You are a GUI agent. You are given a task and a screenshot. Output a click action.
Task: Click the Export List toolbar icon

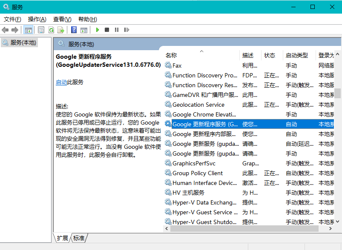click(61, 30)
